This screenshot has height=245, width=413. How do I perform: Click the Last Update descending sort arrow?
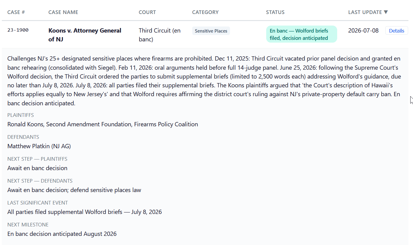click(x=386, y=12)
